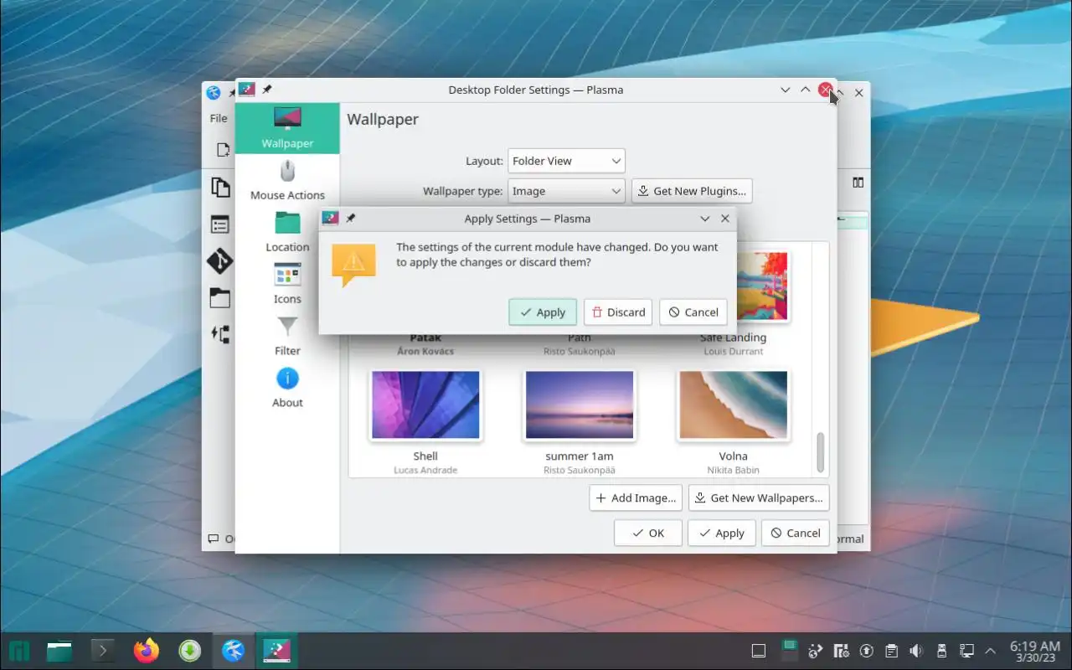This screenshot has height=670, width=1072.
Task: Open the clipboard tray icon
Action: pyautogui.click(x=892, y=651)
